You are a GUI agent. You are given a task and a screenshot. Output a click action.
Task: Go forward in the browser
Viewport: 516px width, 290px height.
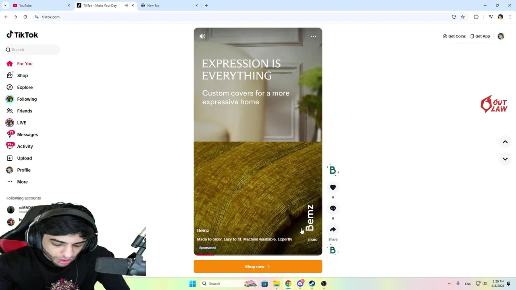point(15,17)
